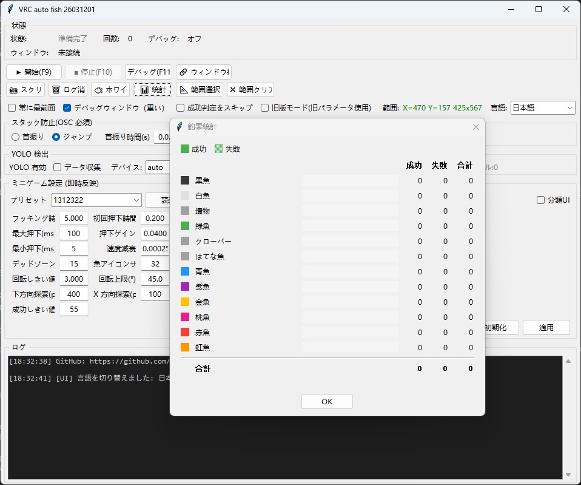Click the 回転上限 45.0 field

tap(155, 279)
